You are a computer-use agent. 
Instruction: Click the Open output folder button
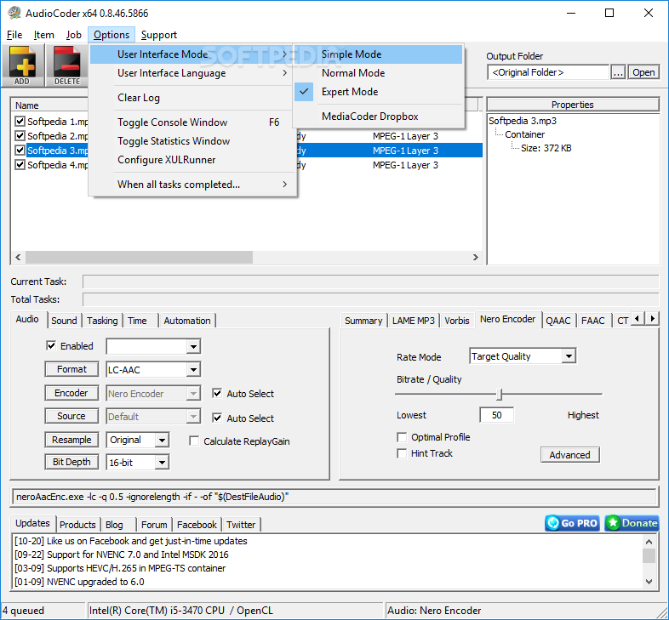pos(643,72)
